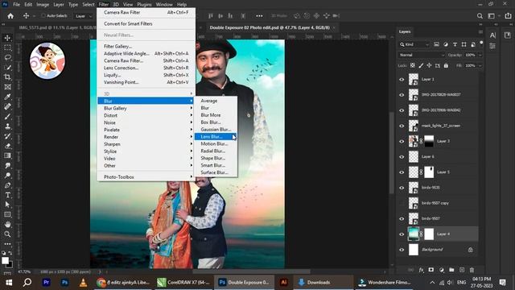Choose Motion Blur filter
Screen dimensions: 515x290
coord(216,143)
